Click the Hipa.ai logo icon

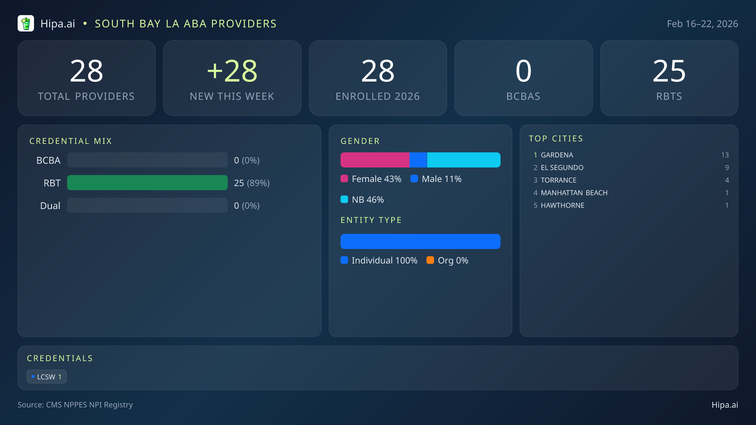(26, 23)
